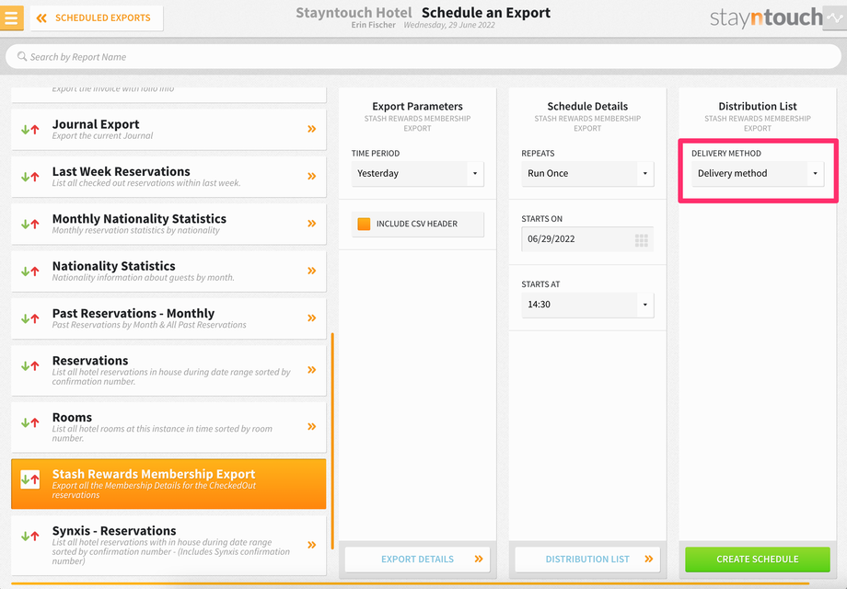This screenshot has height=589, width=847.
Task: Click the Starts On date field 06/29/2022
Action: (587, 239)
